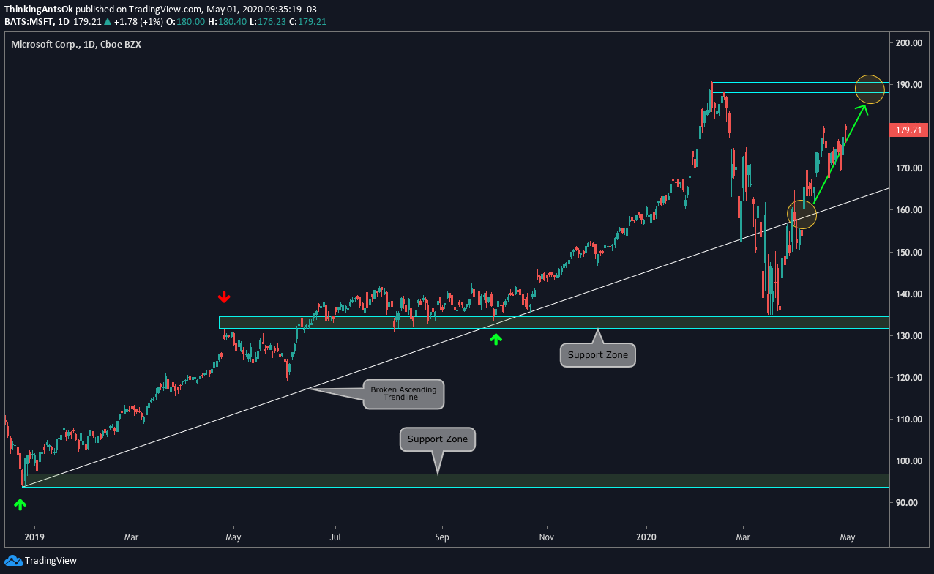The image size is (934, 574).
Task: Select the Broken Ascending Trendline callout
Action: pyautogui.click(x=403, y=394)
